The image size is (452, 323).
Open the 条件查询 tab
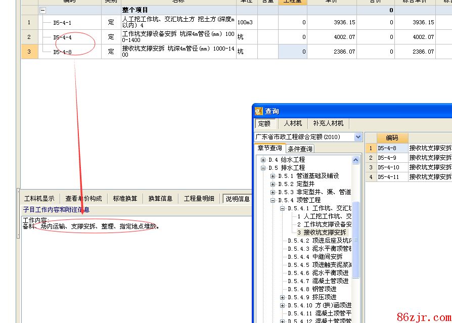point(300,149)
